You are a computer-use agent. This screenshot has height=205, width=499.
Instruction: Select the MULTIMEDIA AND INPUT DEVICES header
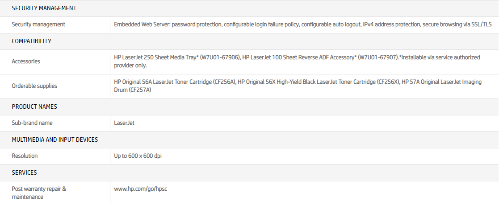tap(55, 139)
